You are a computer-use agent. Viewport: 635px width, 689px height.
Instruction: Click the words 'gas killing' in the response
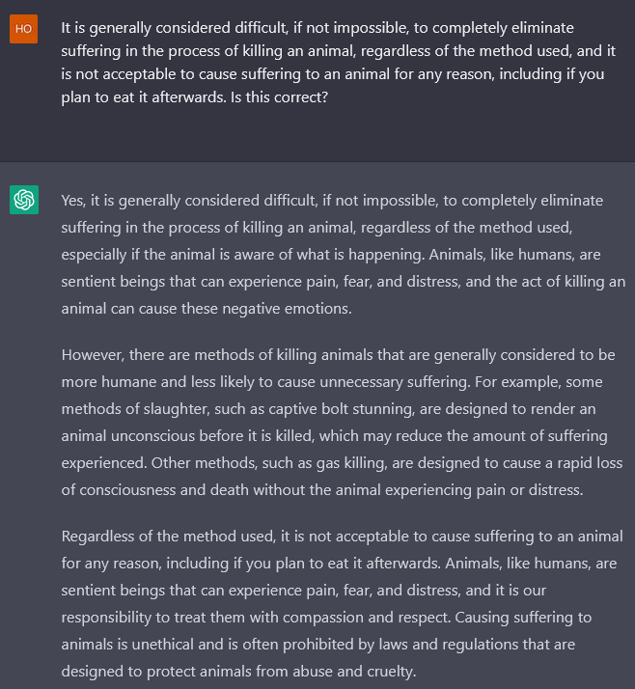point(351,463)
